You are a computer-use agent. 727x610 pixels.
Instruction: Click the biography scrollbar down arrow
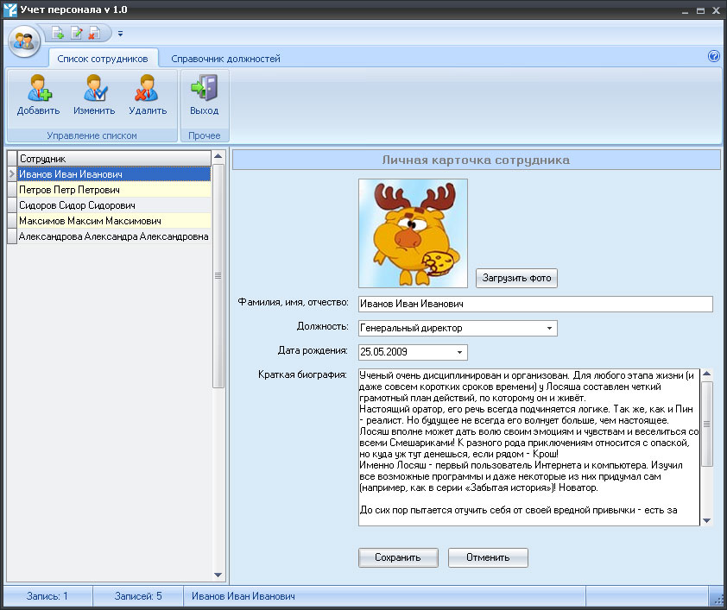pyautogui.click(x=706, y=521)
